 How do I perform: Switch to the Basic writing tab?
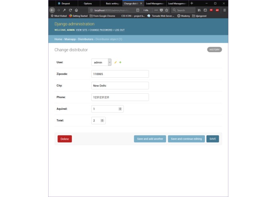point(111,3)
